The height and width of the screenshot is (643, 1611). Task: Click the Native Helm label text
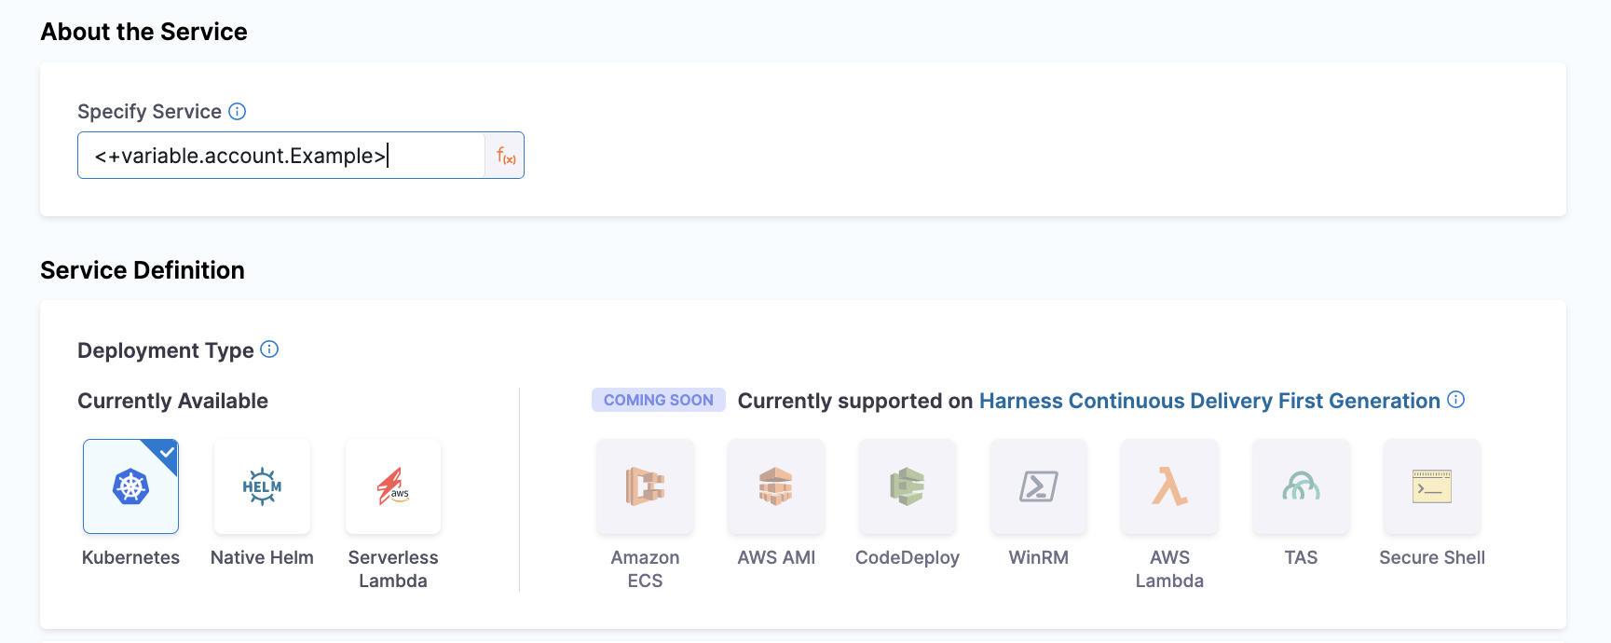coord(262,557)
